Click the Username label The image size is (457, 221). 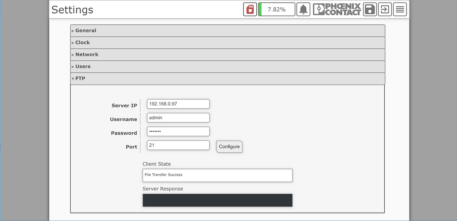point(124,119)
